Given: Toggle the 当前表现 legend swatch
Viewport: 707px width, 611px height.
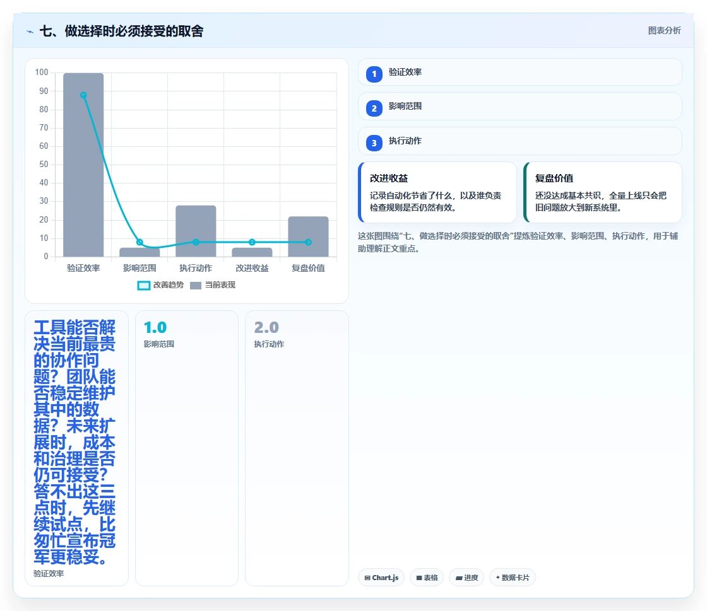Looking at the screenshot, I should coord(196,286).
